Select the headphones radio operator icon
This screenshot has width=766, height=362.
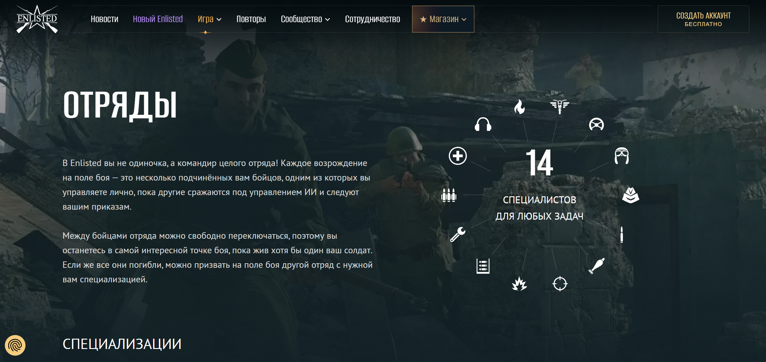point(483,124)
